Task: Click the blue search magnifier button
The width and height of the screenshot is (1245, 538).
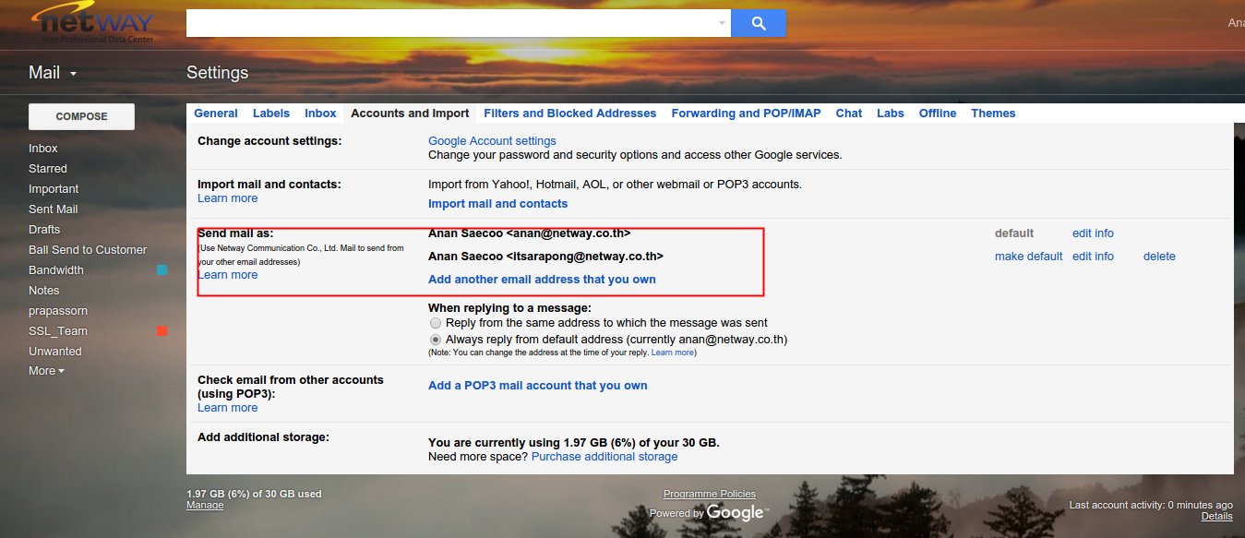Action: [x=758, y=23]
